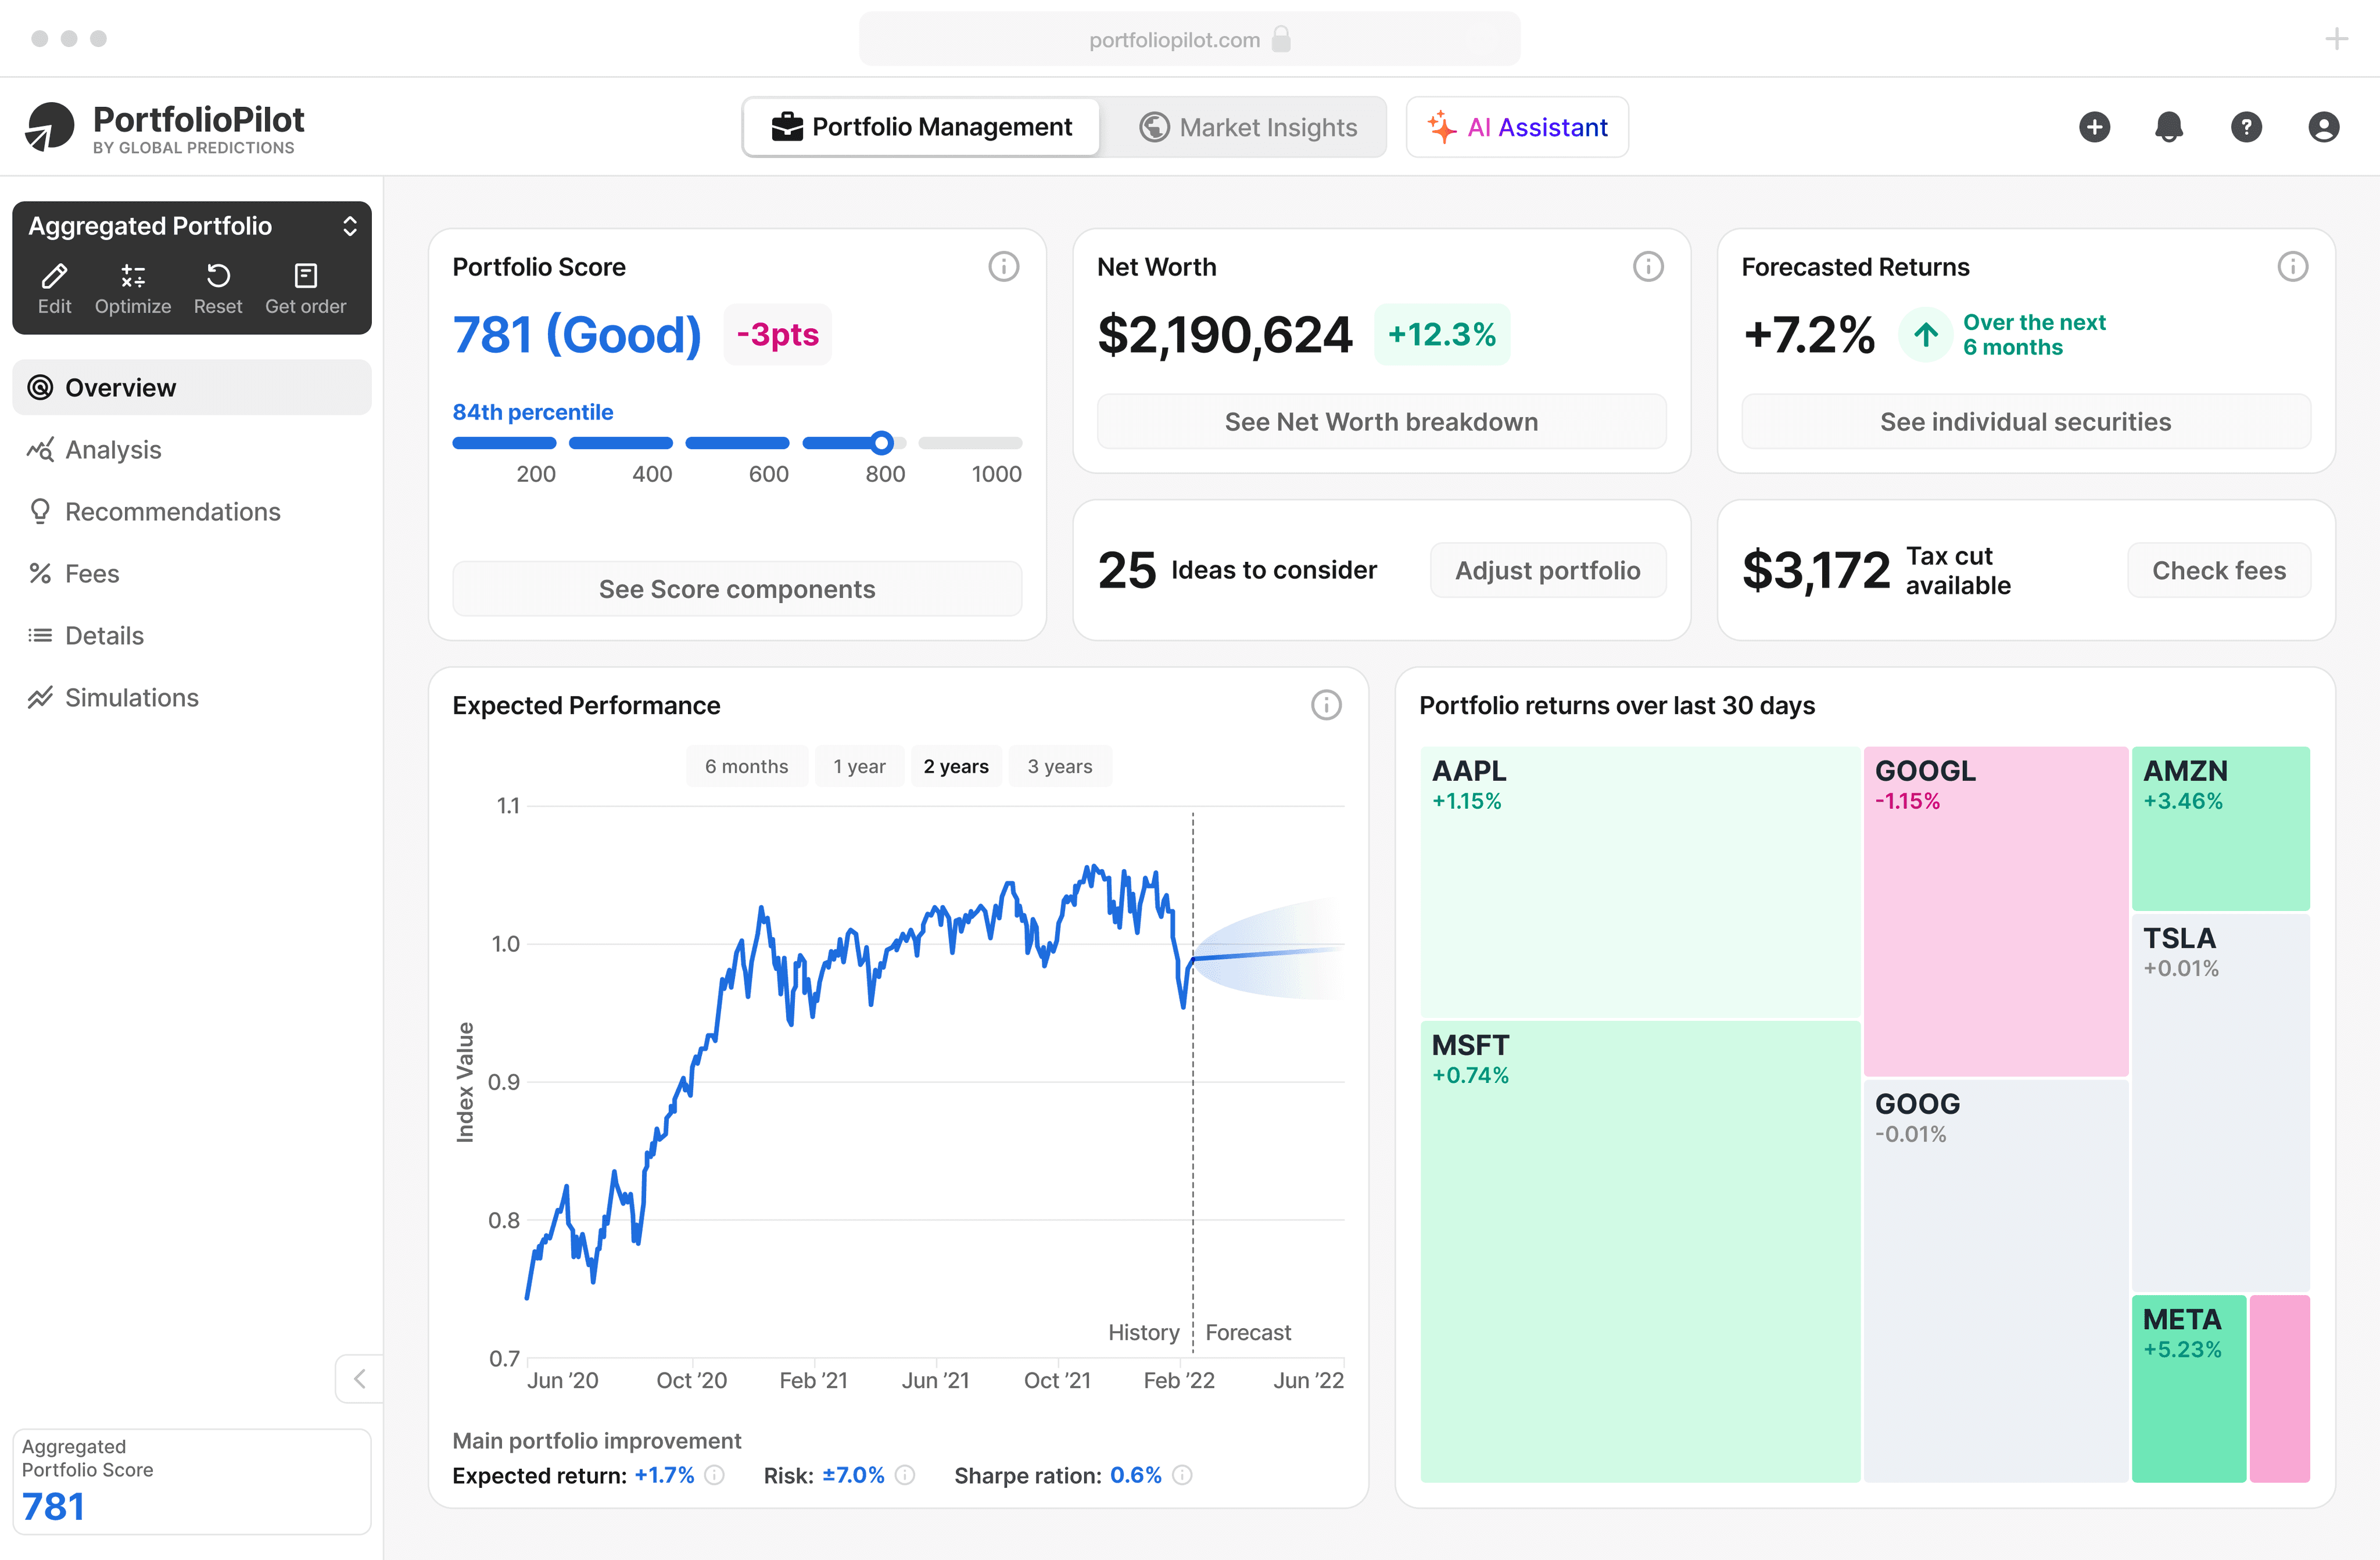This screenshot has width=2380, height=1560.
Task: Click the portfolio score slider handle
Action: (881, 442)
